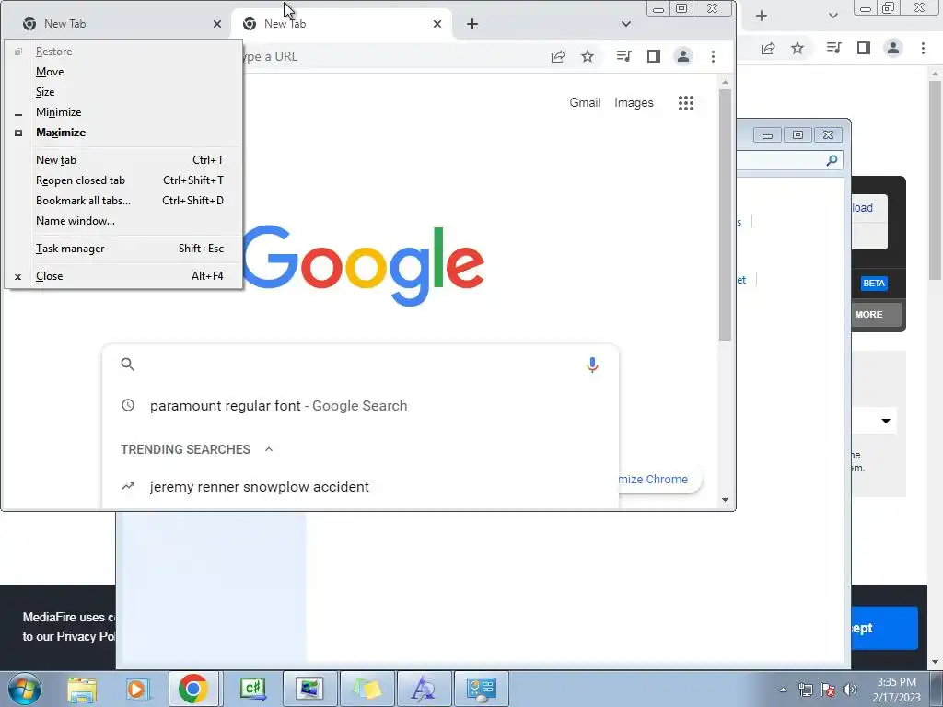Toggle side panel icon in front Chrome
This screenshot has width=943, height=707.
[x=654, y=56]
